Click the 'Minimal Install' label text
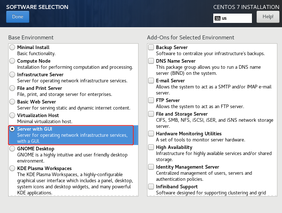Image resolution: width=282 pixels, height=213 pixels. (x=33, y=47)
